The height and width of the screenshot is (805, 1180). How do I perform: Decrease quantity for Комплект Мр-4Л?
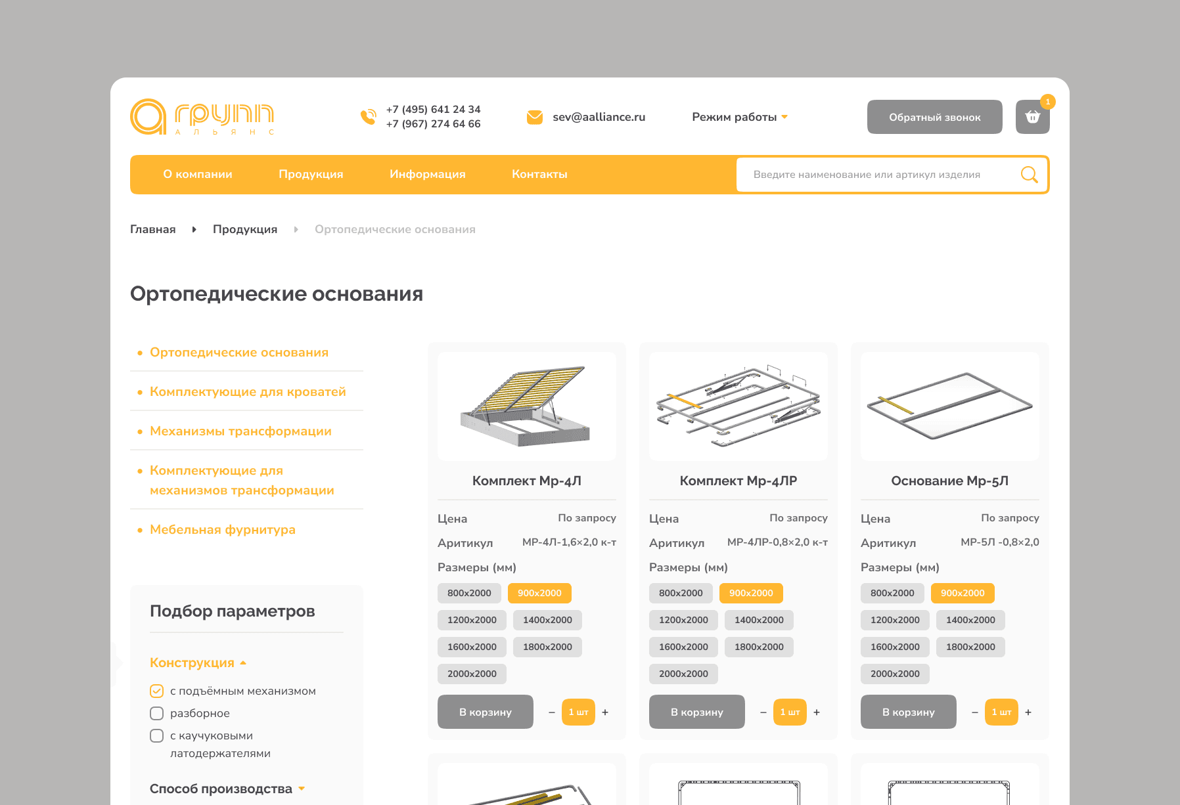point(552,712)
